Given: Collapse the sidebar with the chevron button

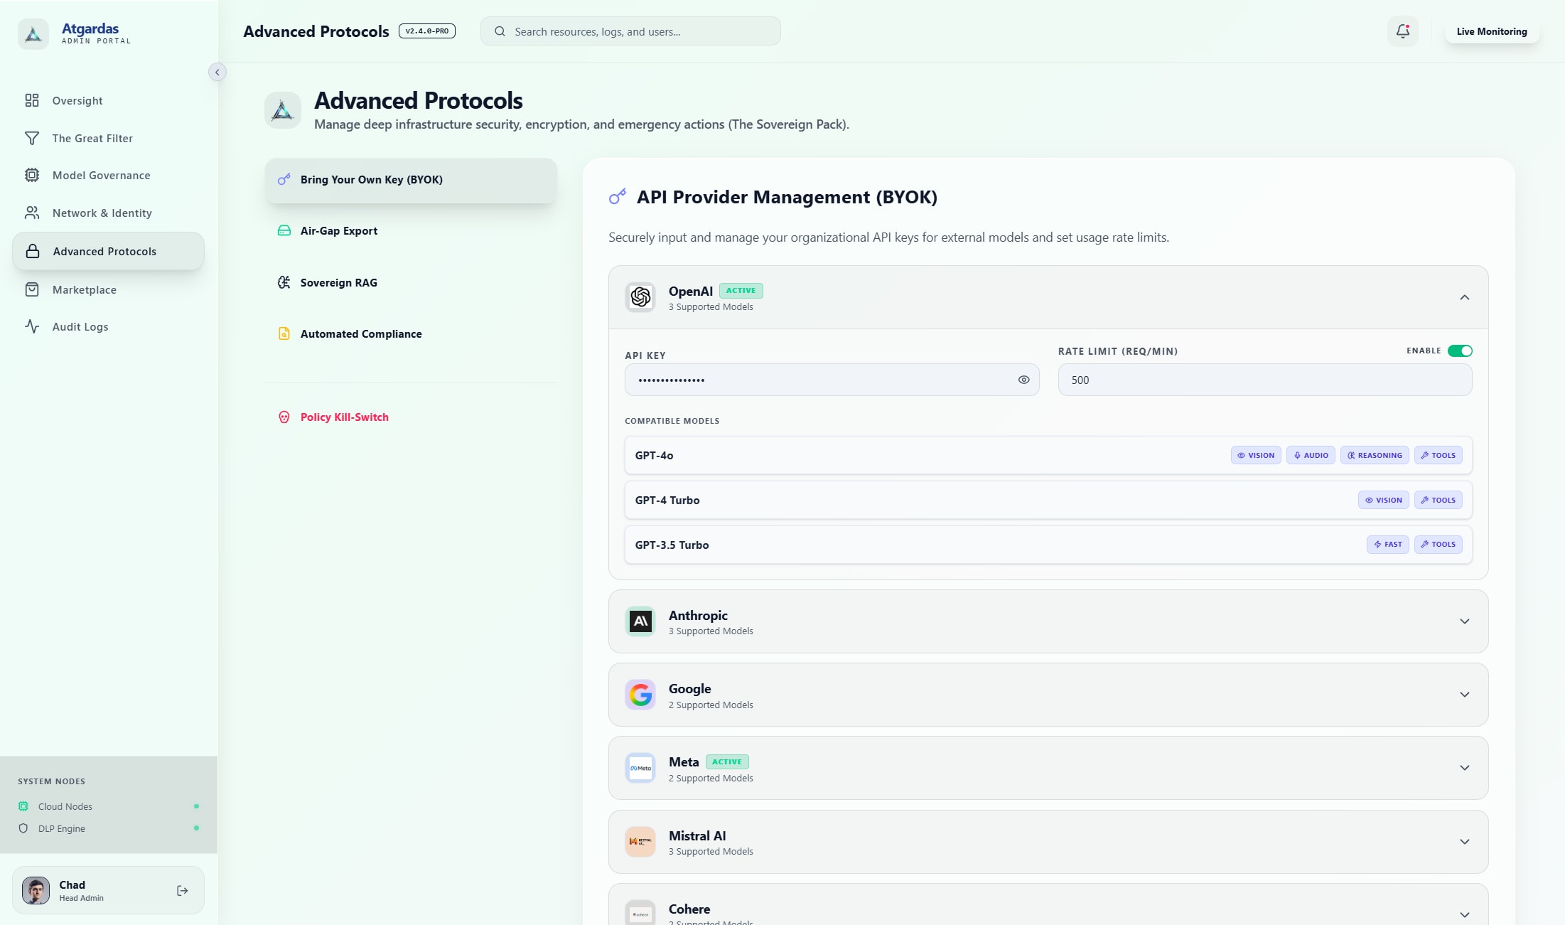Looking at the screenshot, I should click(217, 72).
